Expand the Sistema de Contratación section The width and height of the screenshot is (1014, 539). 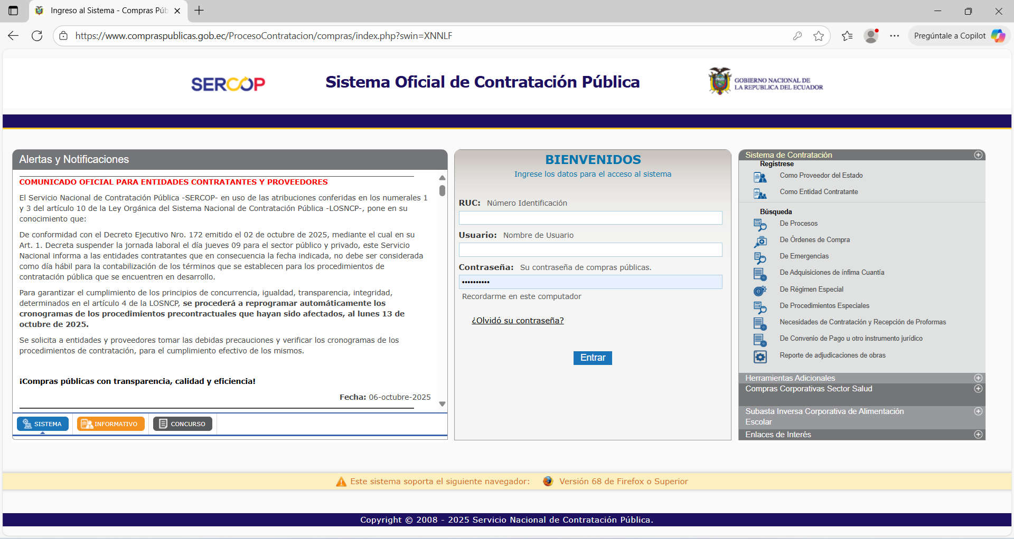pos(978,155)
